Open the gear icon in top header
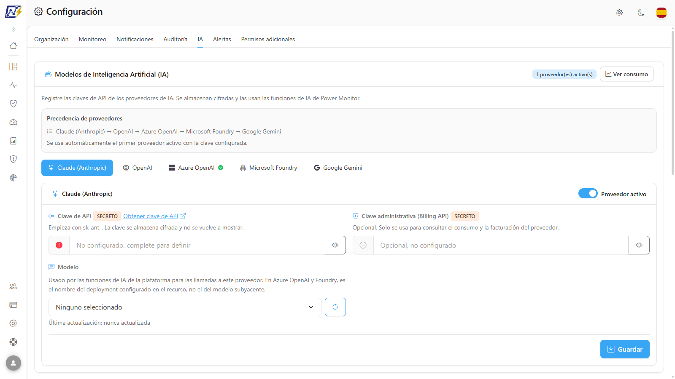 [619, 13]
